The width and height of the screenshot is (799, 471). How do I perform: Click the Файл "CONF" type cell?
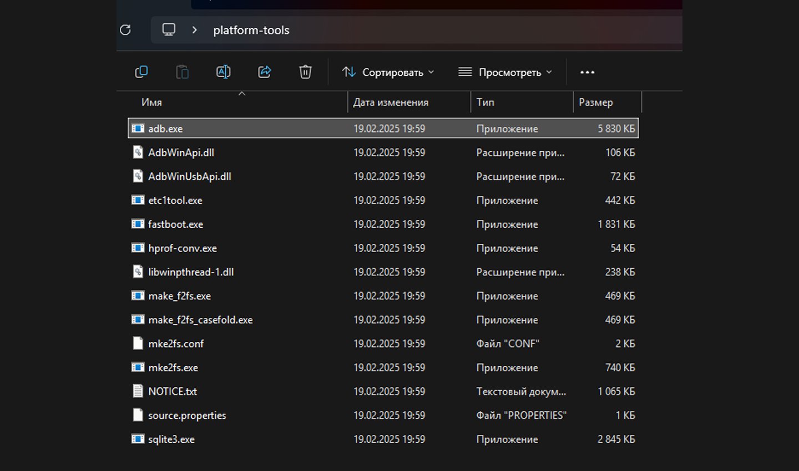[508, 344]
